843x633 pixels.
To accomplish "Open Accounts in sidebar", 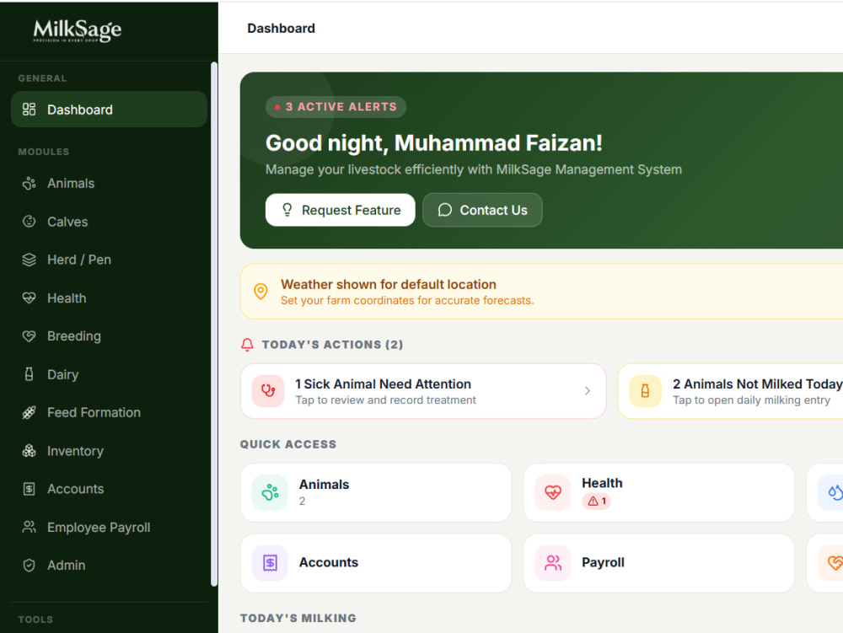I will pos(109,489).
